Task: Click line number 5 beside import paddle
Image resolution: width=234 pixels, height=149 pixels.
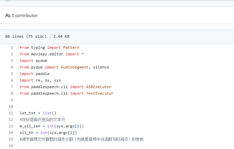Action: (12, 74)
